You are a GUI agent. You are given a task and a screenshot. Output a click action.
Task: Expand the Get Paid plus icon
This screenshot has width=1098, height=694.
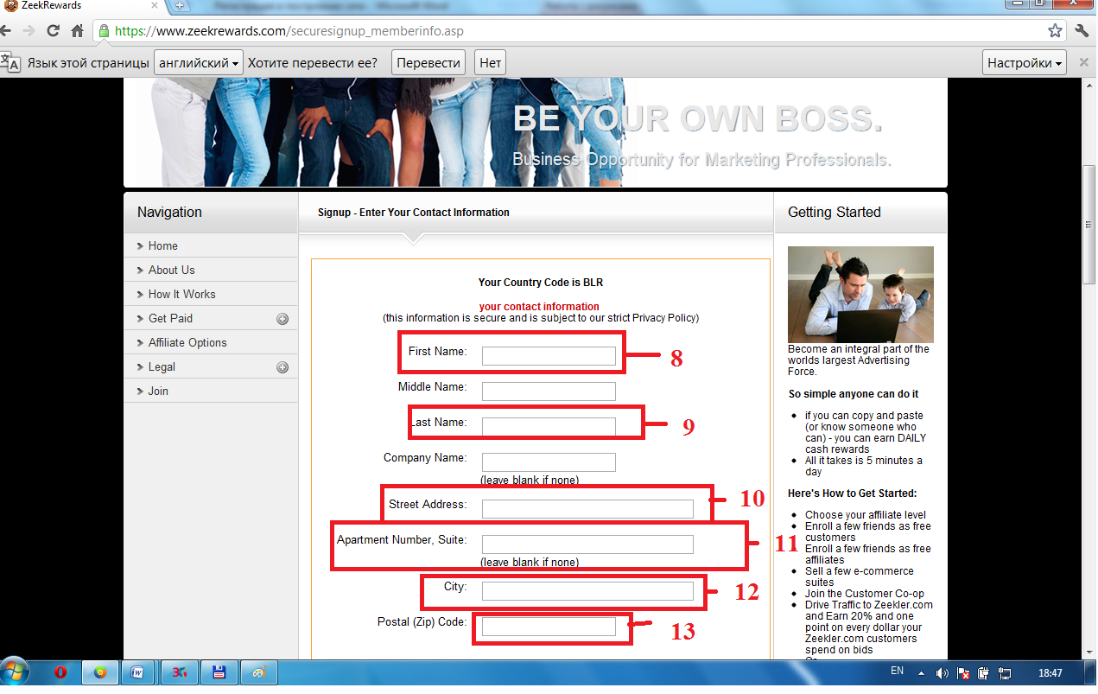click(282, 319)
